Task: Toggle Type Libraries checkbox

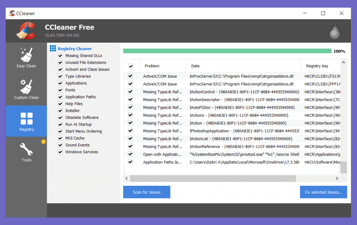Action: 60,76
